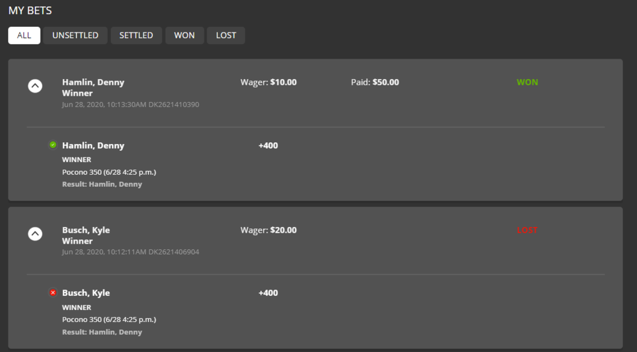Click the MY BETS heading

click(x=30, y=11)
